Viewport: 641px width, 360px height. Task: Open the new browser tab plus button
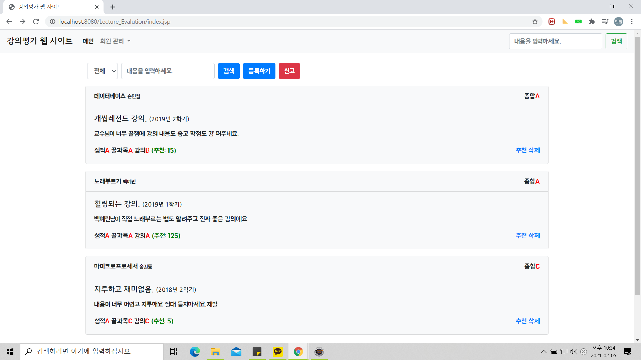[113, 7]
